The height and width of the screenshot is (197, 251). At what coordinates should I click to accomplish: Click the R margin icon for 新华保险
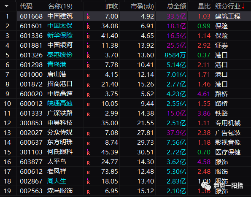(88, 36)
